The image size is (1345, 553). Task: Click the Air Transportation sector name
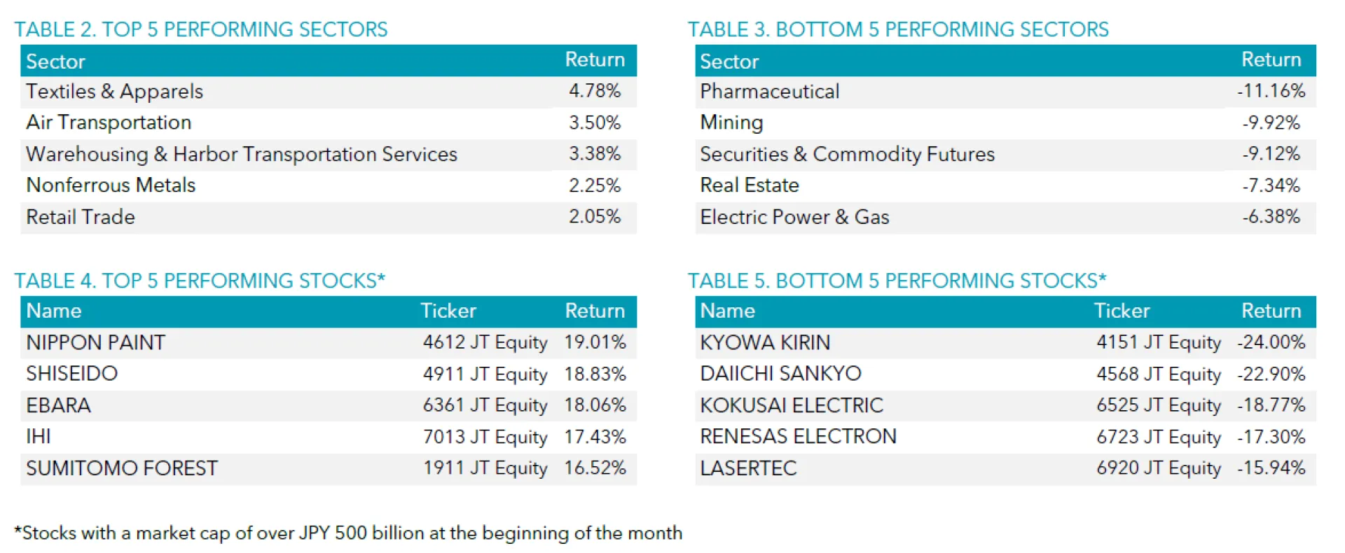point(109,122)
